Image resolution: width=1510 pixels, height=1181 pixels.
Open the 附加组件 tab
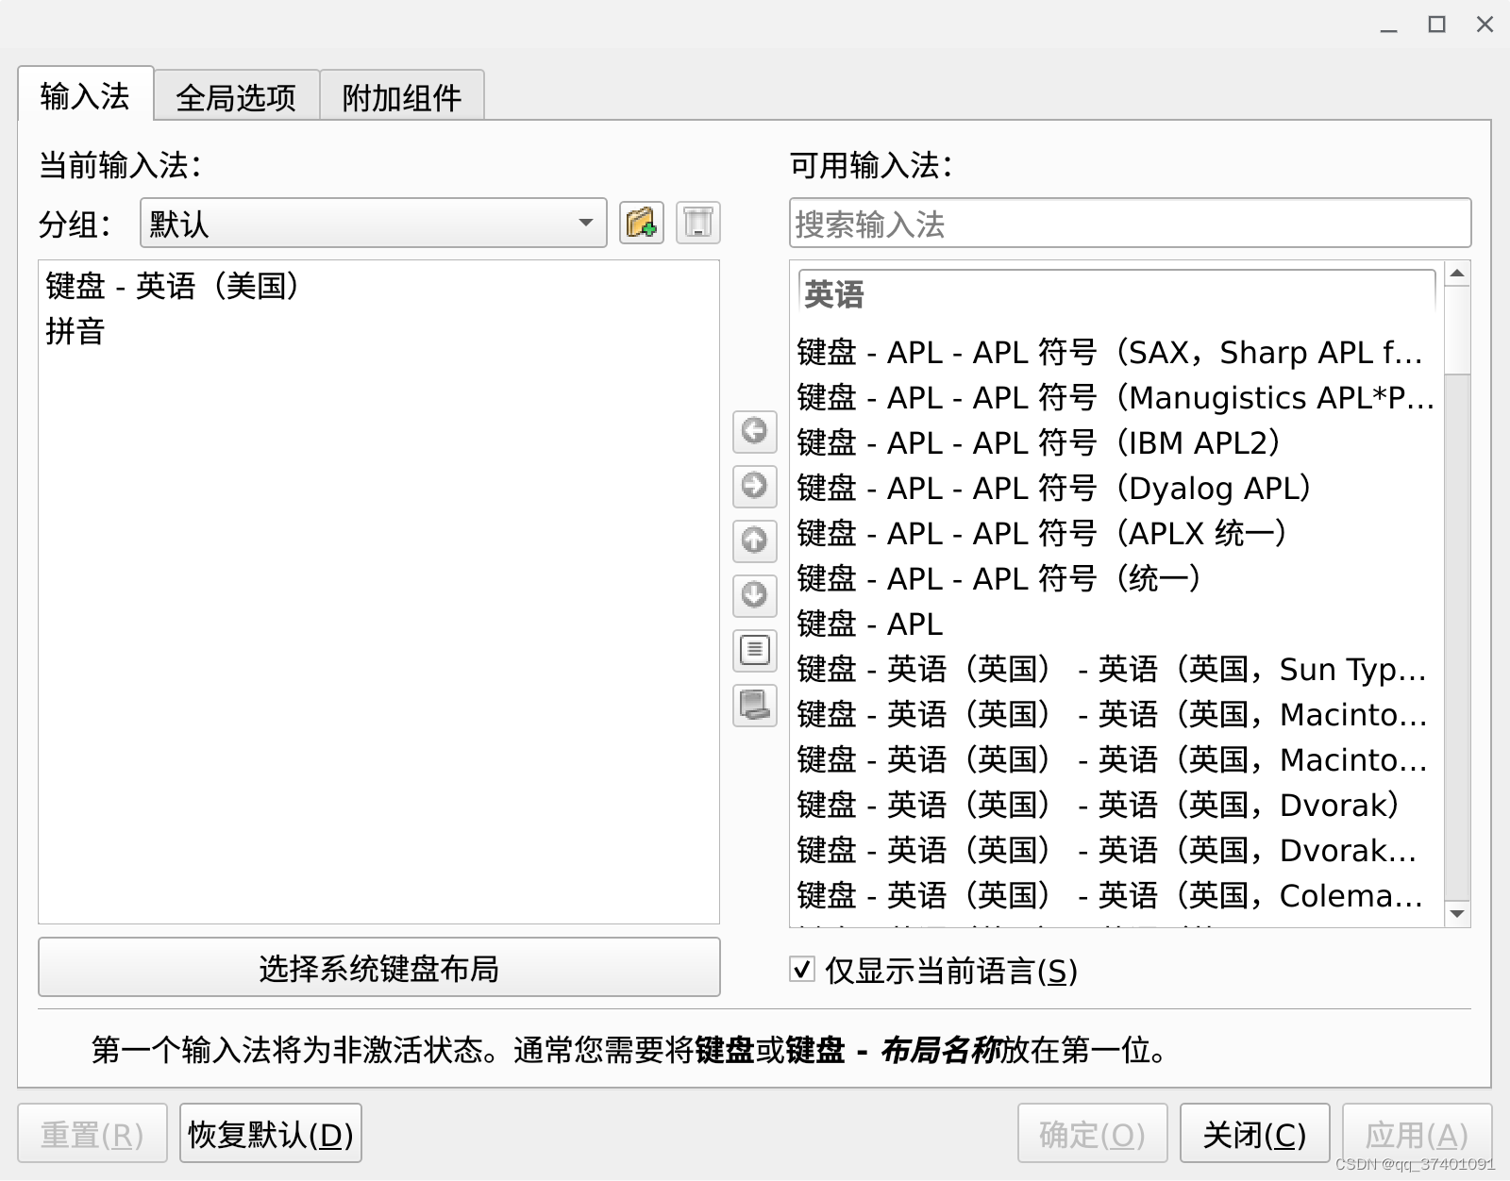[402, 94]
